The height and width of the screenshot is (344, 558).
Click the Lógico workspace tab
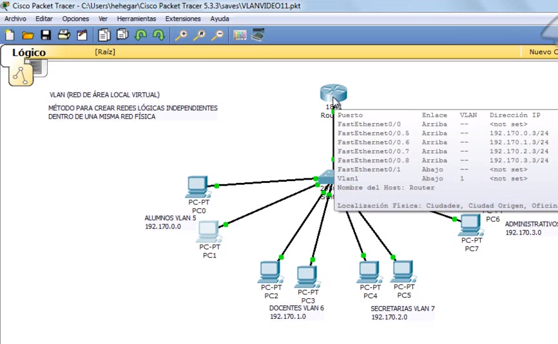click(x=29, y=52)
